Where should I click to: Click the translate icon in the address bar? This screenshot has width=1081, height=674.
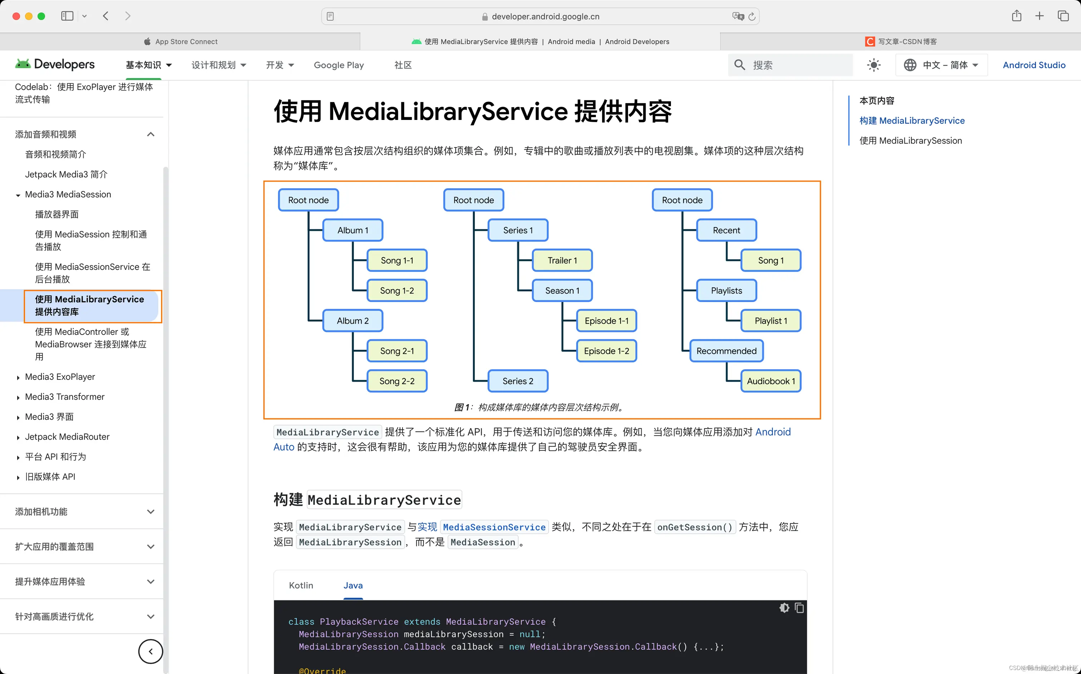737,16
